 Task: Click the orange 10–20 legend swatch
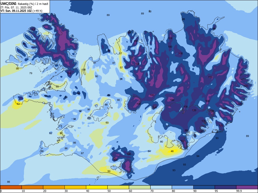tap(33, 187)
